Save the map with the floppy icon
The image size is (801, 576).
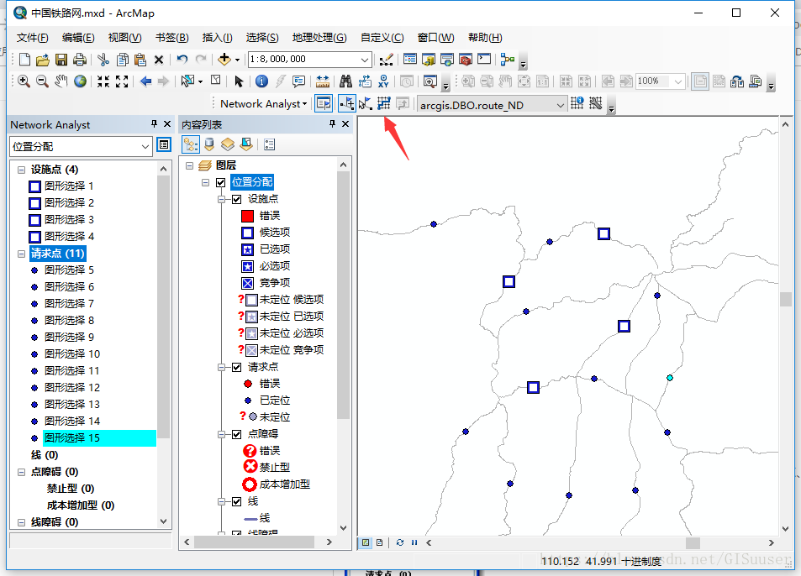tap(61, 60)
